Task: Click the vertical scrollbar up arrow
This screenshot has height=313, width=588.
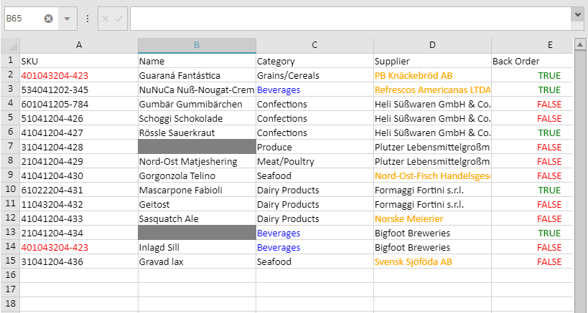Action: (580, 45)
